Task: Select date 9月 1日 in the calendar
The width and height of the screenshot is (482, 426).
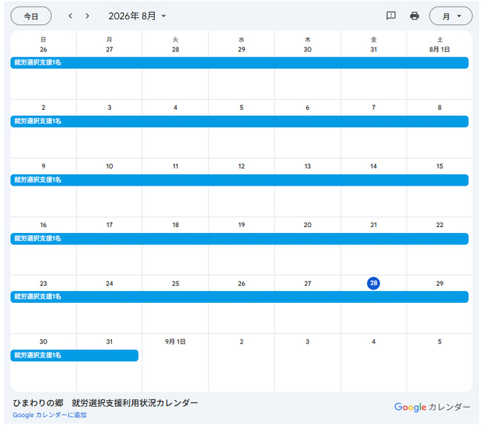Action: (175, 341)
